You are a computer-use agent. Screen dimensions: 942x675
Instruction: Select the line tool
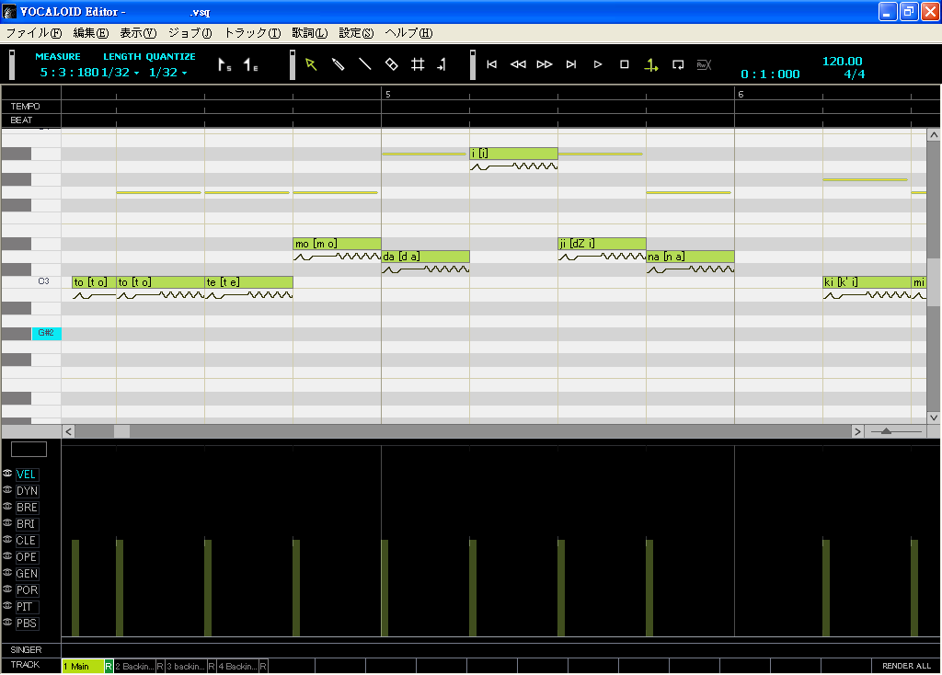click(364, 64)
